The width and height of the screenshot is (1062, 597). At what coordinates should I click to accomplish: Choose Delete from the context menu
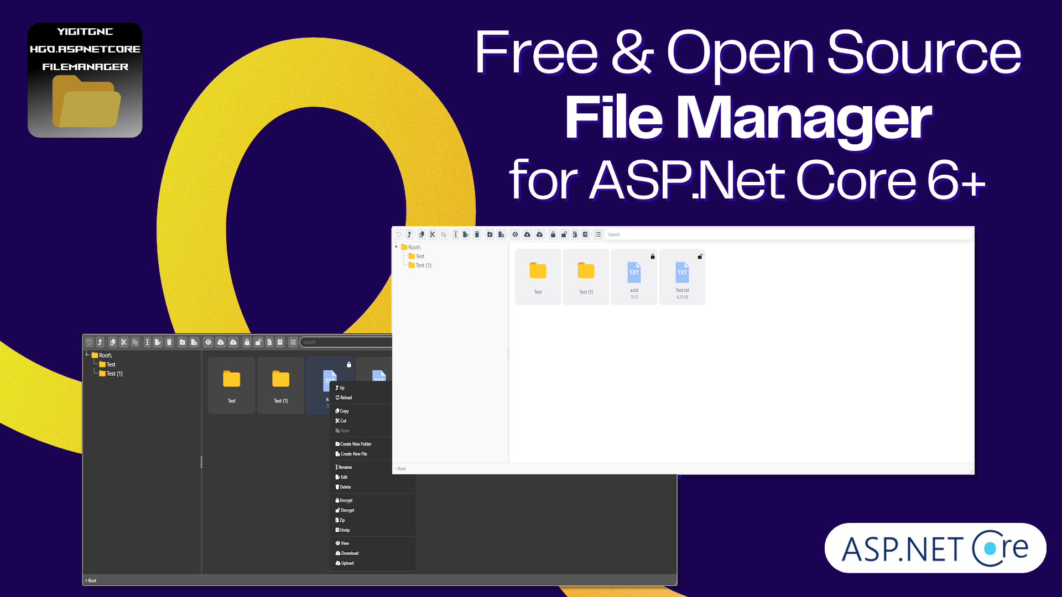343,487
